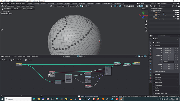Viewport: 180px width, 101px height.
Task: Open the Object Data green triangle tab
Action: pos(151,75)
